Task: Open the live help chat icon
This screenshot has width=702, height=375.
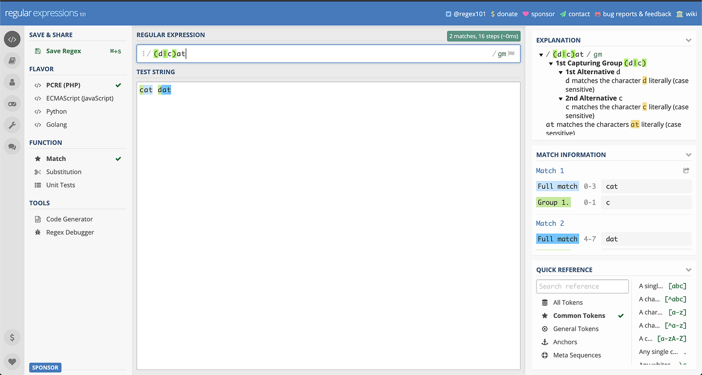Action: coord(12,146)
